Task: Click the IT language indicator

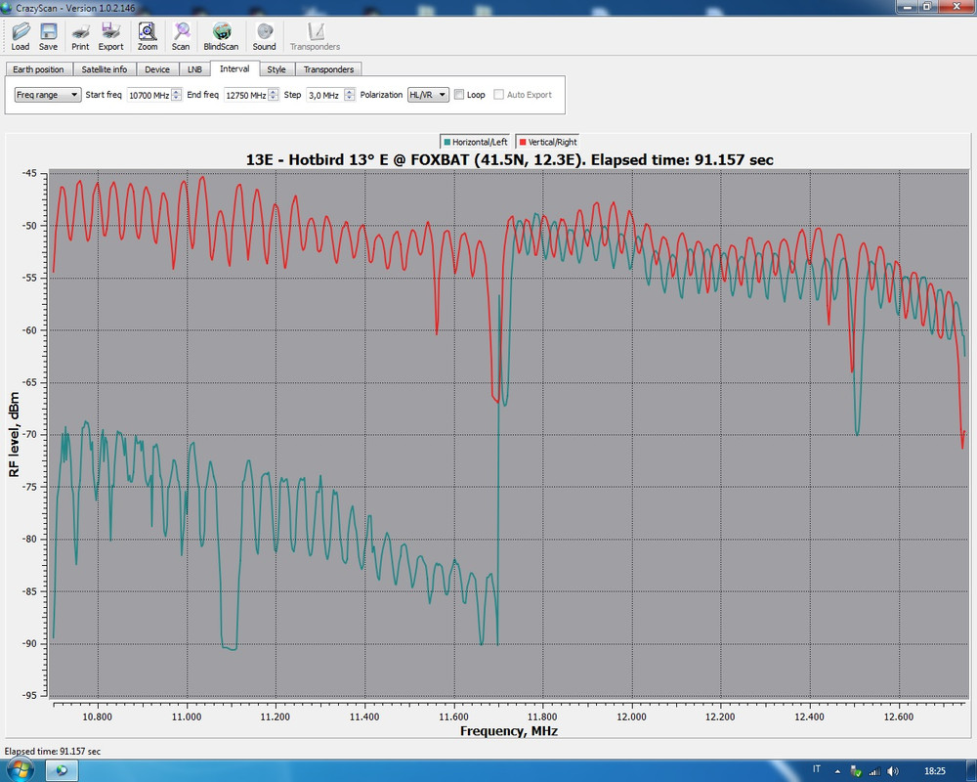Action: 816,769
